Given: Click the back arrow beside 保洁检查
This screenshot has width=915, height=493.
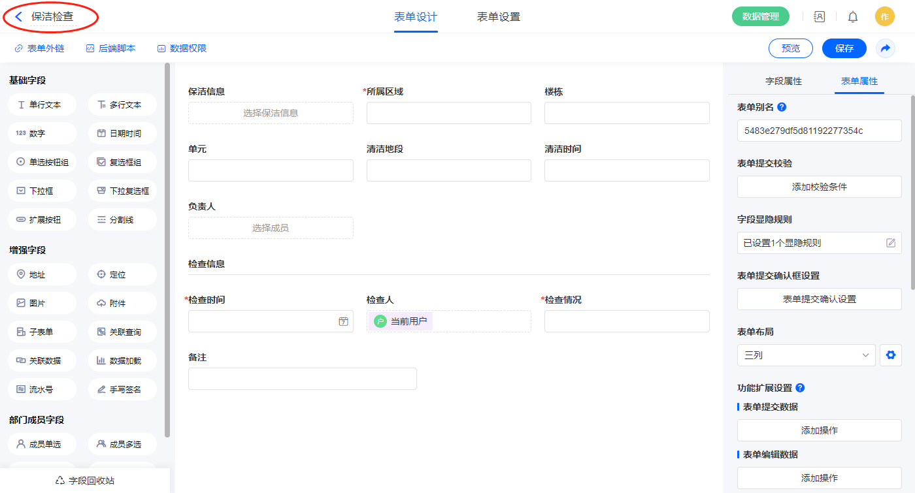Looking at the screenshot, I should coord(18,17).
